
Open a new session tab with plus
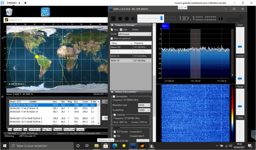(x=25, y=3)
